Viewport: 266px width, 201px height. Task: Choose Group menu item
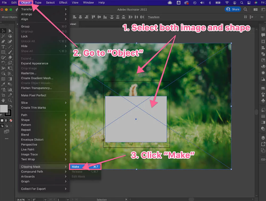pos(44,26)
